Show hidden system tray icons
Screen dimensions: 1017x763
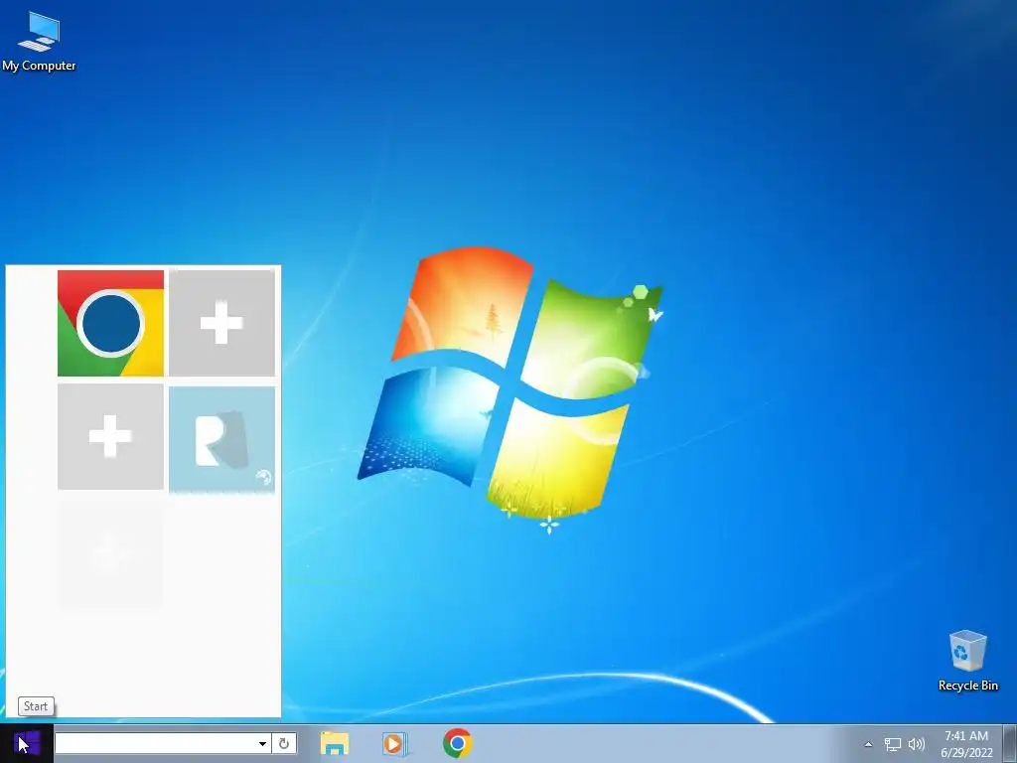coord(868,744)
